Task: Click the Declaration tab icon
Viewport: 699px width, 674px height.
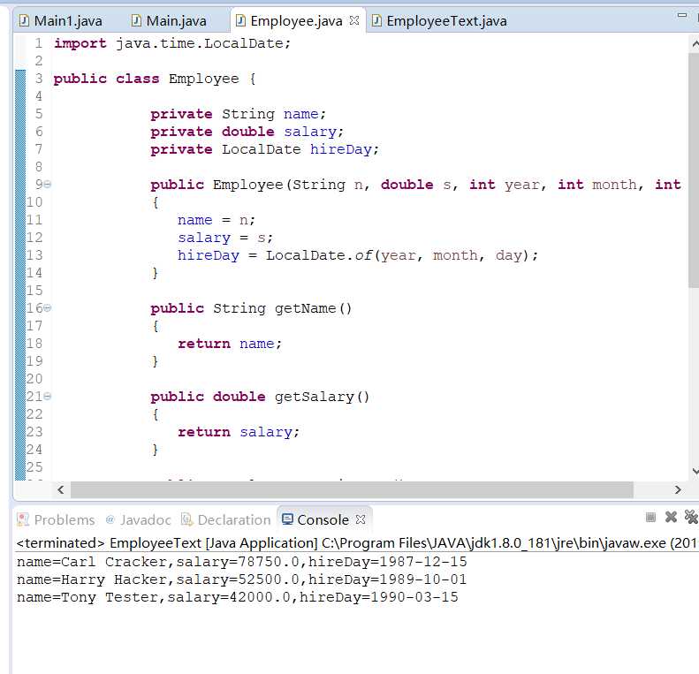Action: (x=186, y=519)
